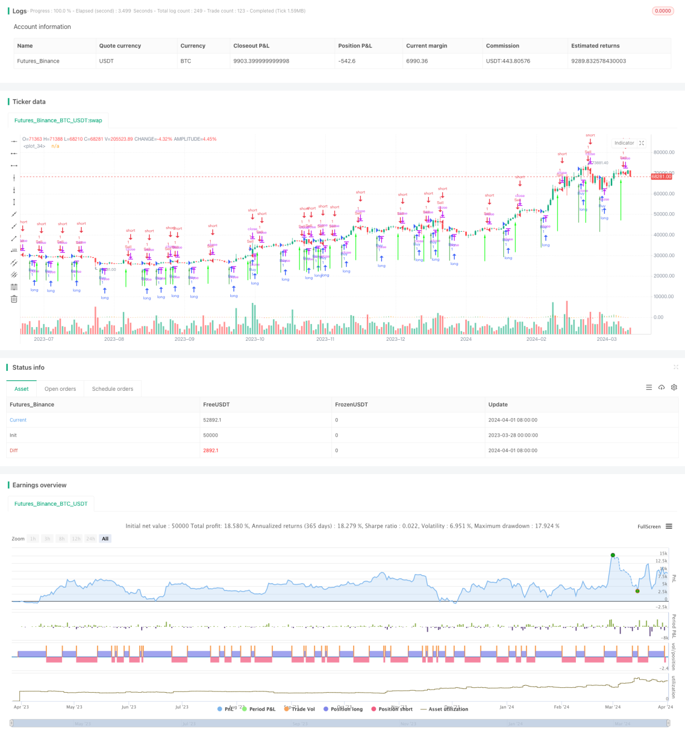Select the Fibonacci horizontal lines tool
Screen dimensions: 685x739
click(14, 287)
